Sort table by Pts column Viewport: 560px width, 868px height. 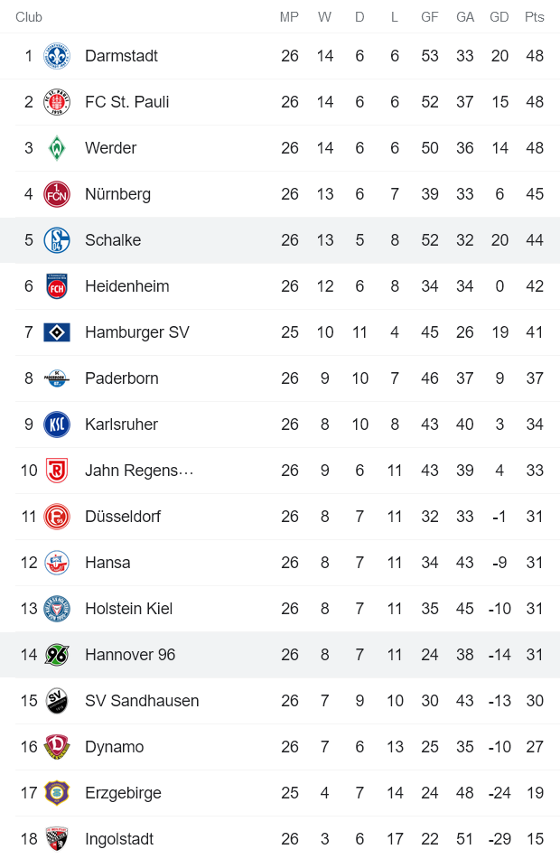pyautogui.click(x=534, y=16)
